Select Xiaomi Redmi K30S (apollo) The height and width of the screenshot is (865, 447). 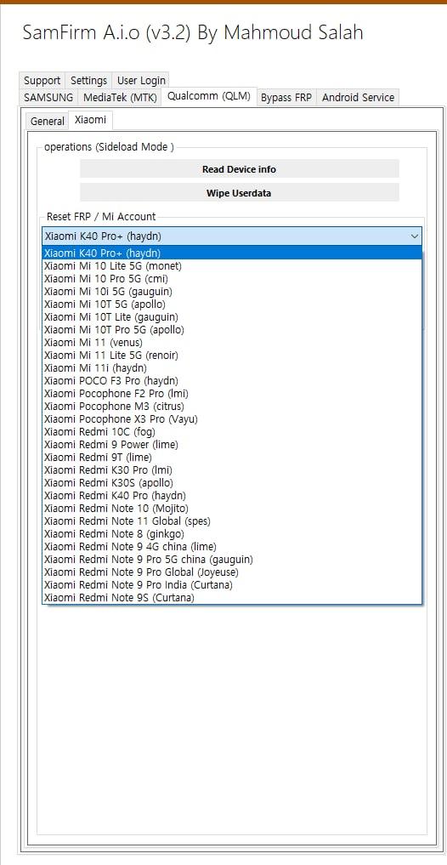pos(232,483)
